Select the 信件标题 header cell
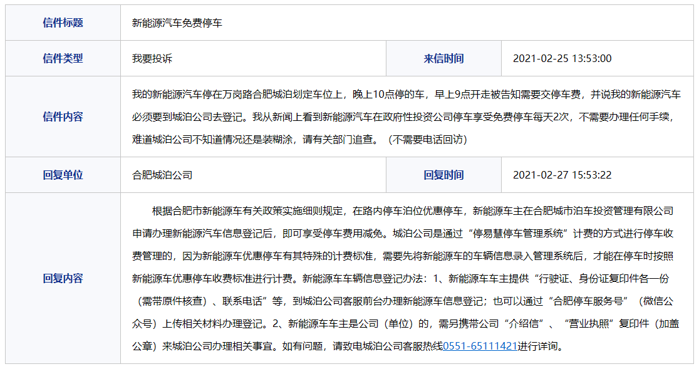This screenshot has width=699, height=369. tap(63, 23)
